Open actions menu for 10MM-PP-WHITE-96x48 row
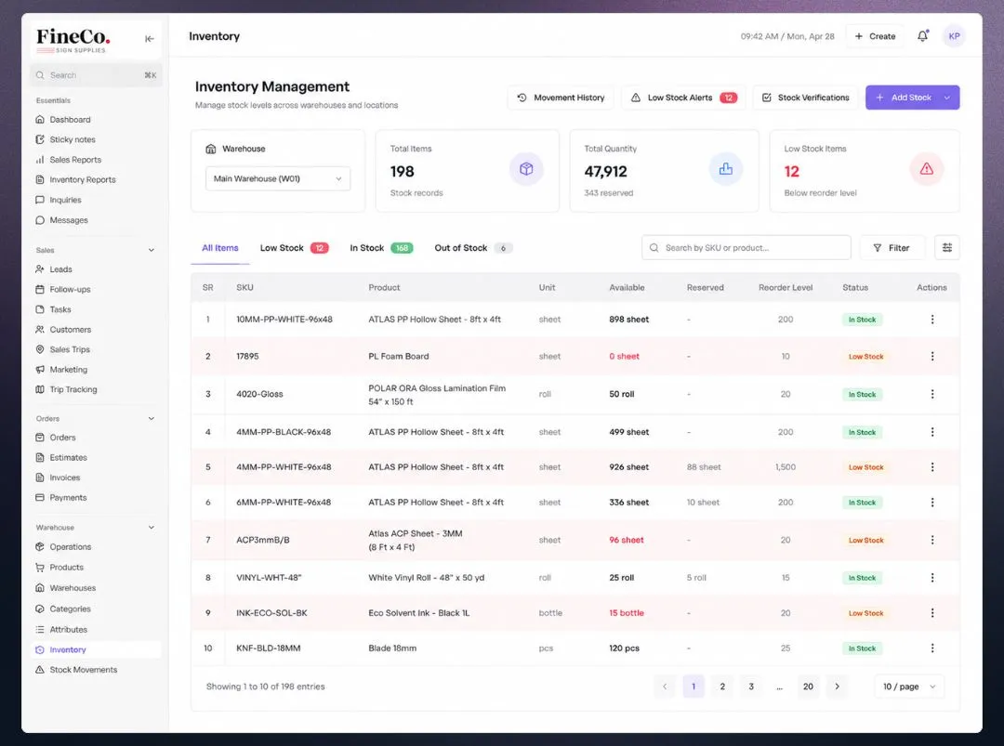The height and width of the screenshot is (746, 1004). pos(932,320)
